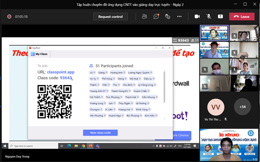Click the Share content icon

[220, 16]
